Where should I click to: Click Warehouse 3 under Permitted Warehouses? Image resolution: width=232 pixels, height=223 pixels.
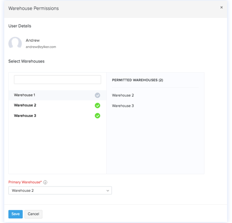(123, 106)
